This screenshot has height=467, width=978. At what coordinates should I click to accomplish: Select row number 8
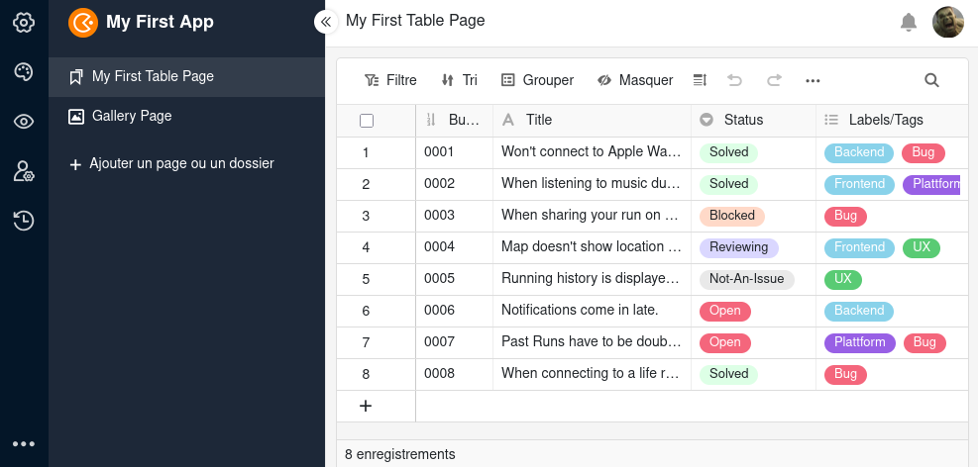pyautogui.click(x=366, y=374)
